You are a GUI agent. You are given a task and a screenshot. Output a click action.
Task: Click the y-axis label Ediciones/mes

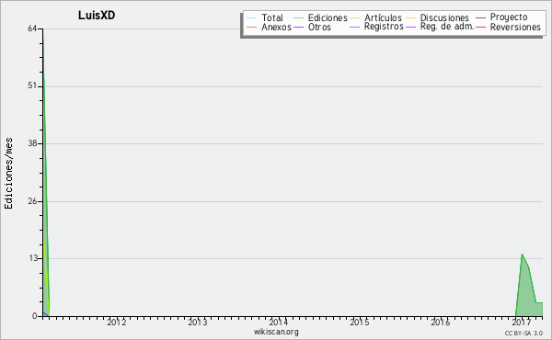[8, 173]
